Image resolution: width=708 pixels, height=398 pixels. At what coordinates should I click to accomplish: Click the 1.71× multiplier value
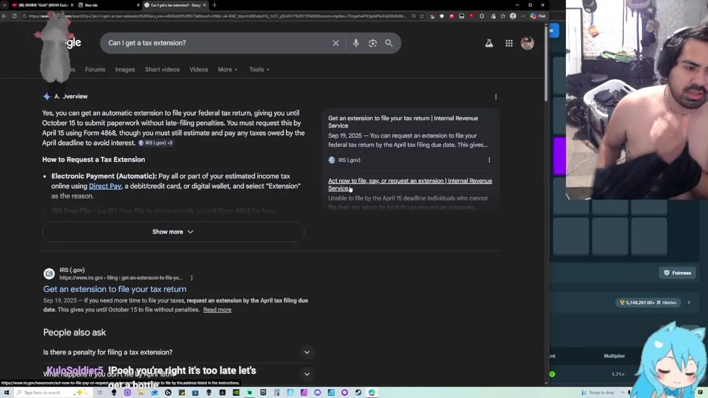point(618,374)
